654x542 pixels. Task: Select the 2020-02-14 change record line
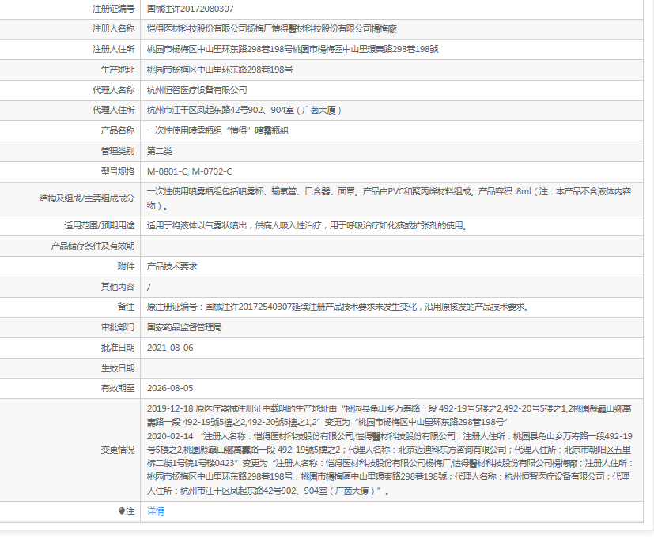point(390,463)
